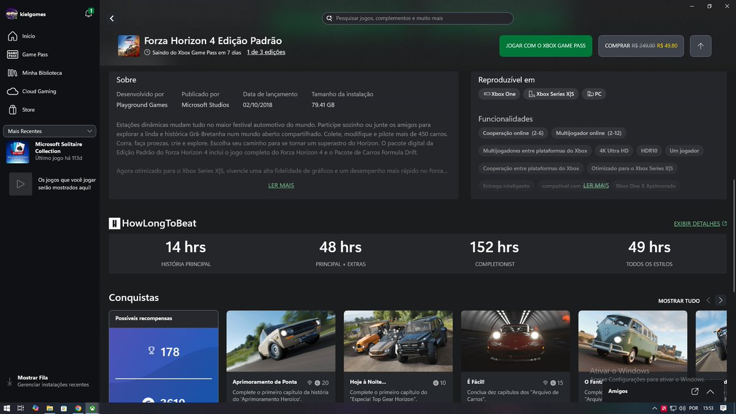The width and height of the screenshot is (736, 414).
Task: Open the Exibir Detalhes HowLongToBeat link
Action: [x=700, y=224]
